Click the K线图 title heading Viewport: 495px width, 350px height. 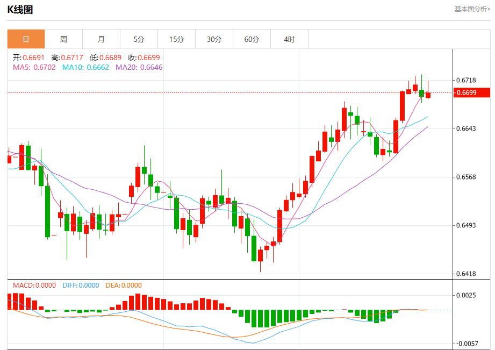pyautogui.click(x=20, y=10)
